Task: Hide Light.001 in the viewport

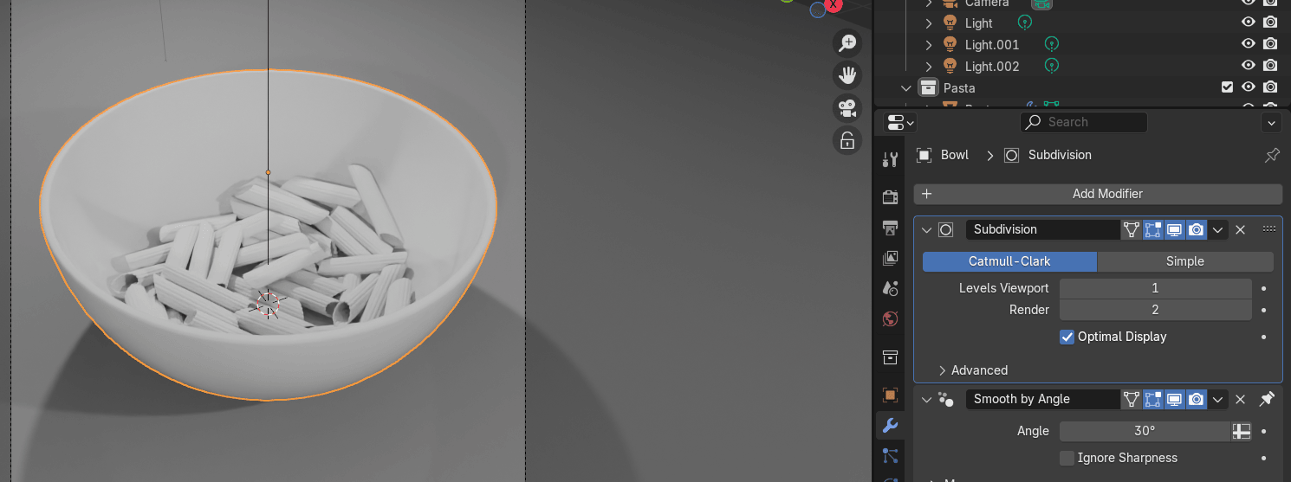Action: click(1248, 44)
